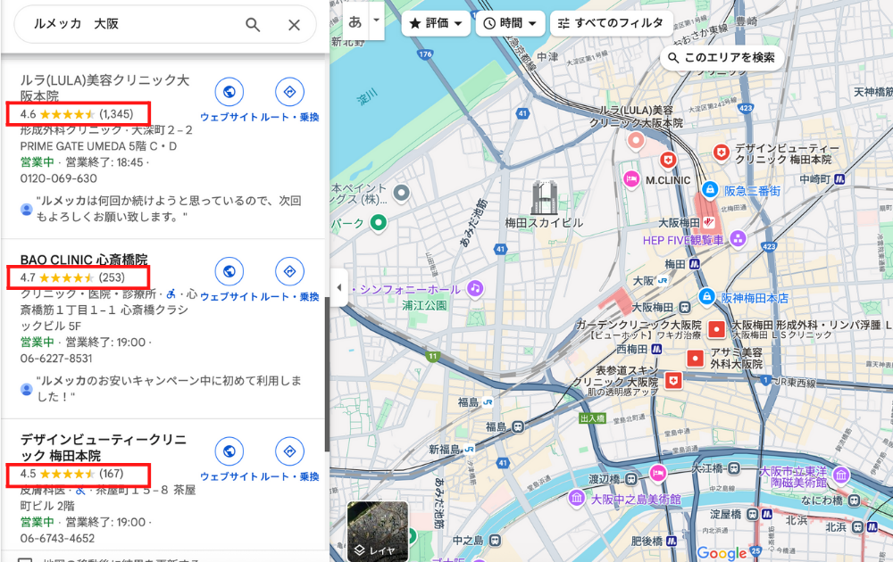Click phone number 0120-069-630
893x562 pixels.
(x=59, y=178)
